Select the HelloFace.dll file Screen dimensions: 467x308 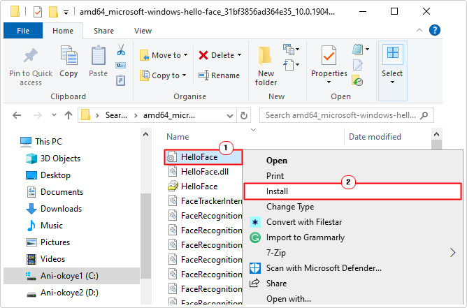pyautogui.click(x=199, y=172)
